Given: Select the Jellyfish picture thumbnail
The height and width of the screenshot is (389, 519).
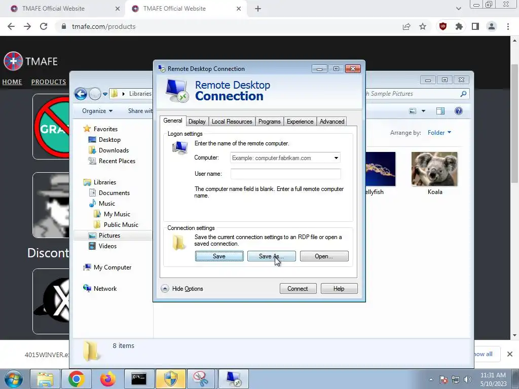Looking at the screenshot, I should (381, 169).
